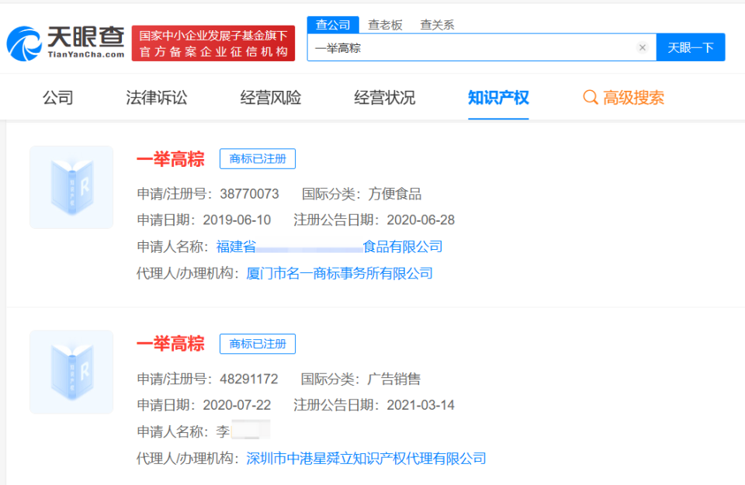
Task: Clear the search box with the X icon
Action: [x=643, y=47]
